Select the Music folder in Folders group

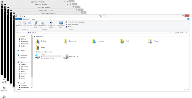(x=125, y=41)
